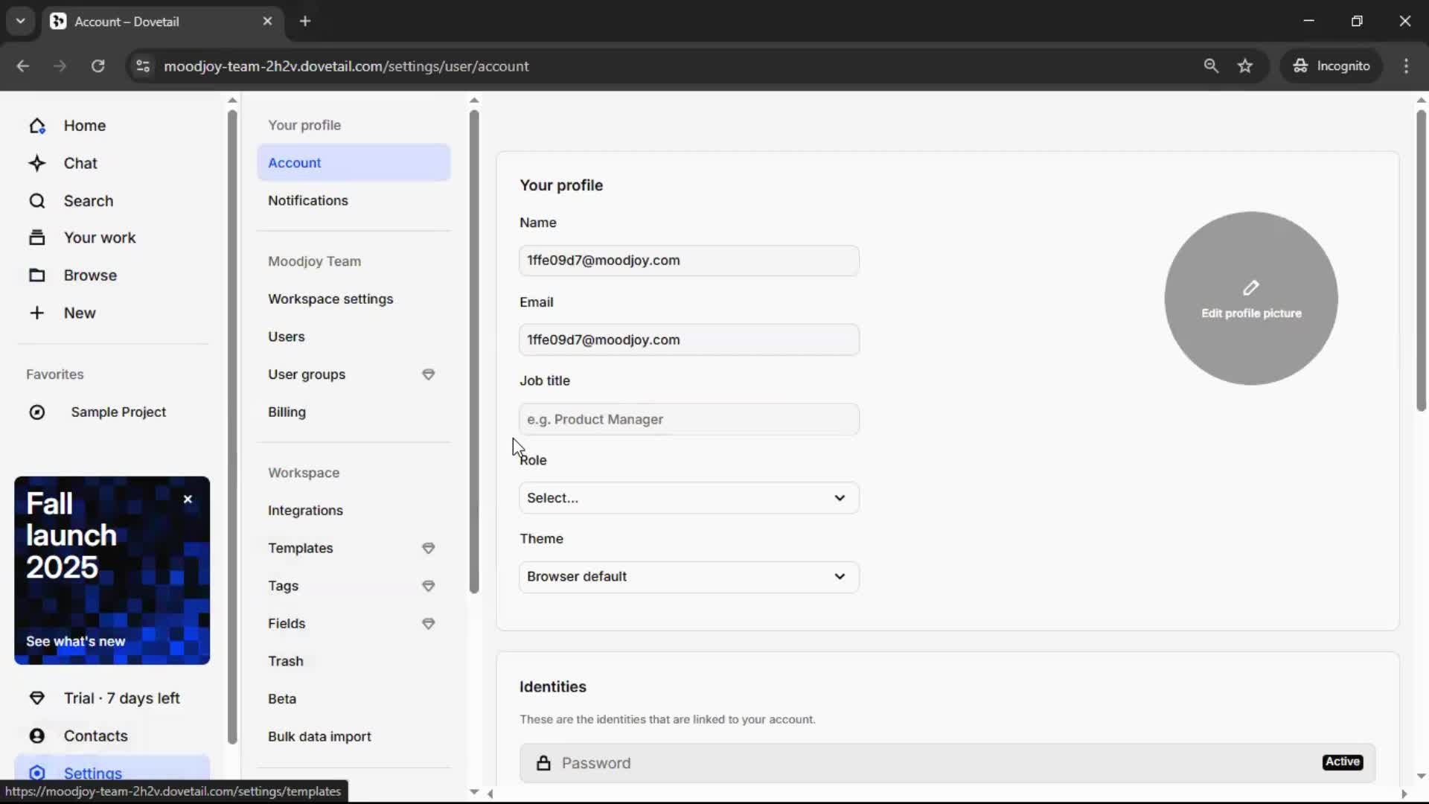This screenshot has height=804, width=1429.
Task: Click the Browse folder icon
Action: pyautogui.click(x=37, y=275)
